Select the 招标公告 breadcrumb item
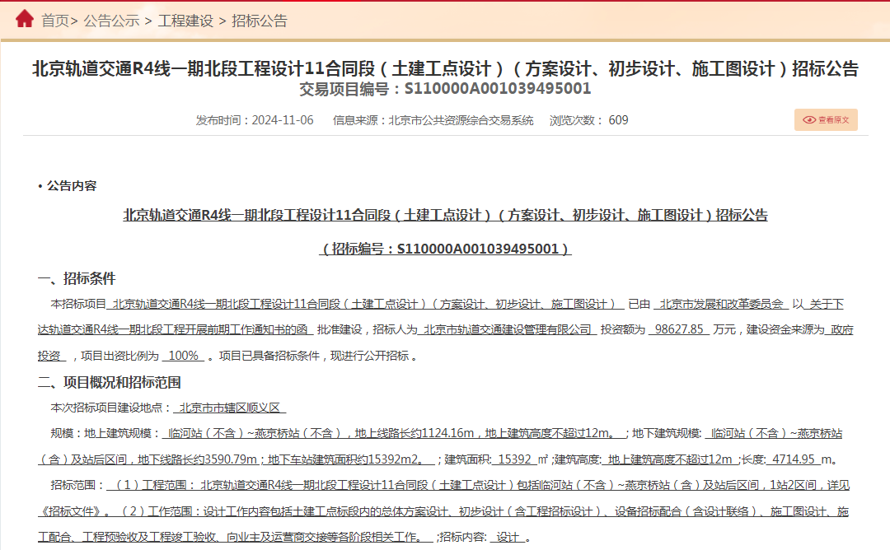 (260, 21)
